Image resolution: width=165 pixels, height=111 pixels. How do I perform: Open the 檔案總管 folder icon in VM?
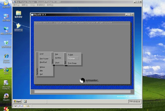pos(18,14)
